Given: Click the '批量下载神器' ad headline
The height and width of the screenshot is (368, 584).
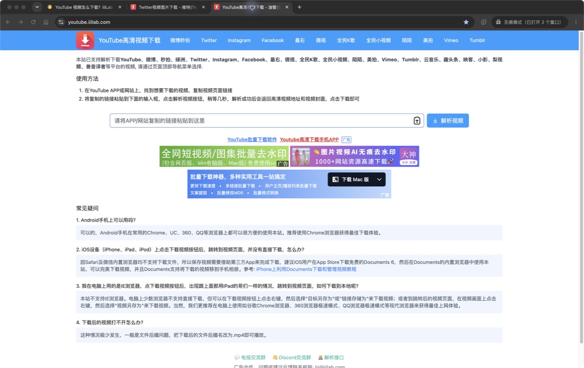Looking at the screenshot, I should 238,176.
